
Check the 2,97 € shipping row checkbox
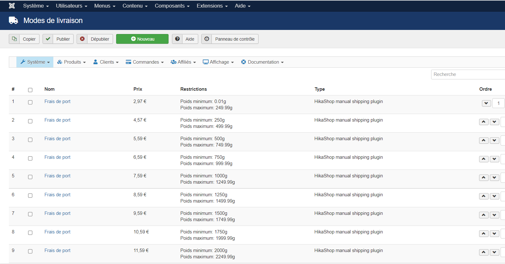pyautogui.click(x=30, y=102)
